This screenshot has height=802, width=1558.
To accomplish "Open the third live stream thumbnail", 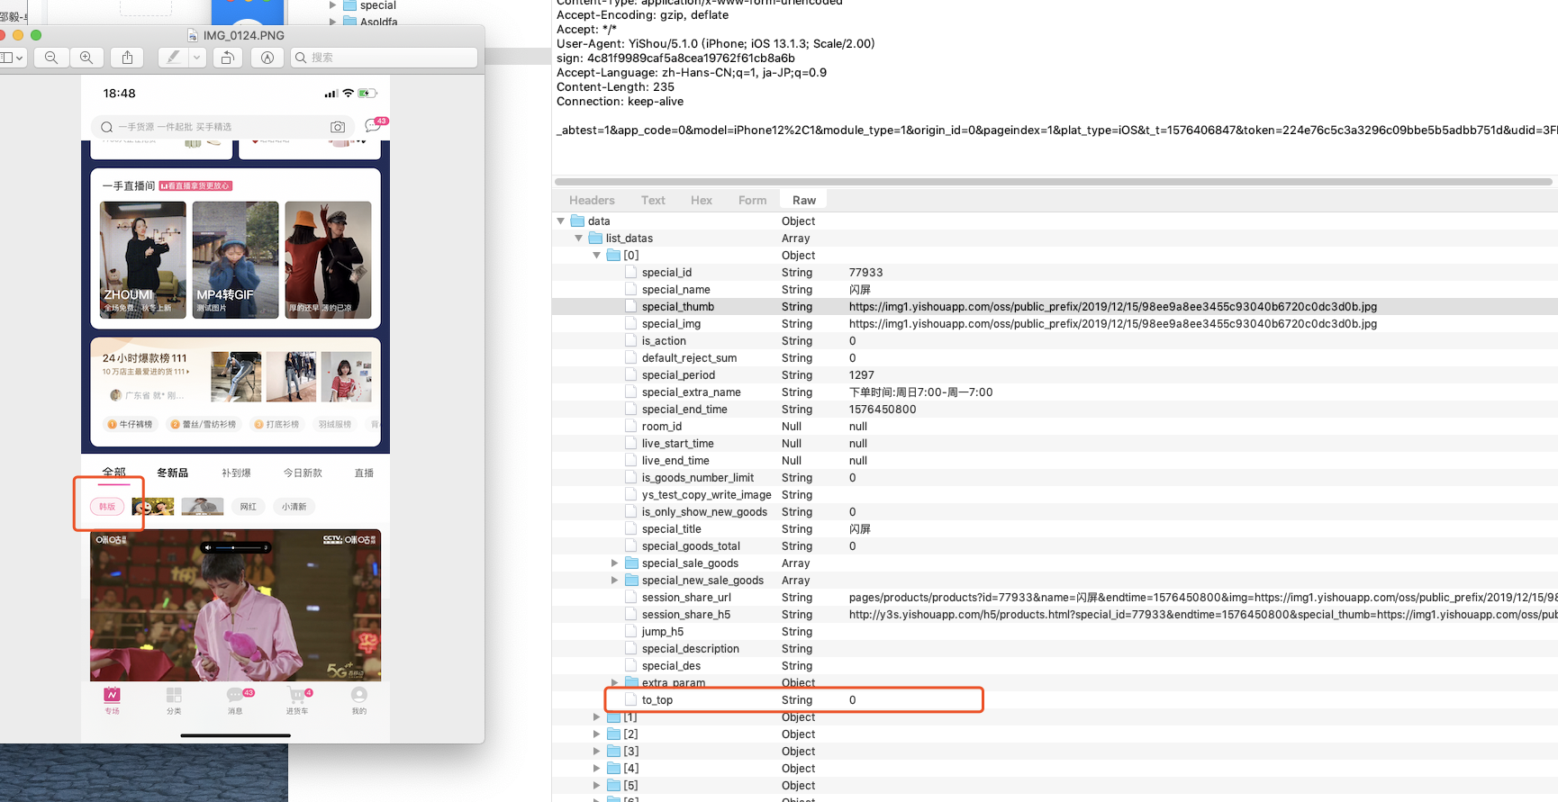I will tap(328, 259).
